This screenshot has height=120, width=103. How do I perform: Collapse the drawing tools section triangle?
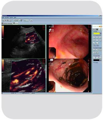94,36
